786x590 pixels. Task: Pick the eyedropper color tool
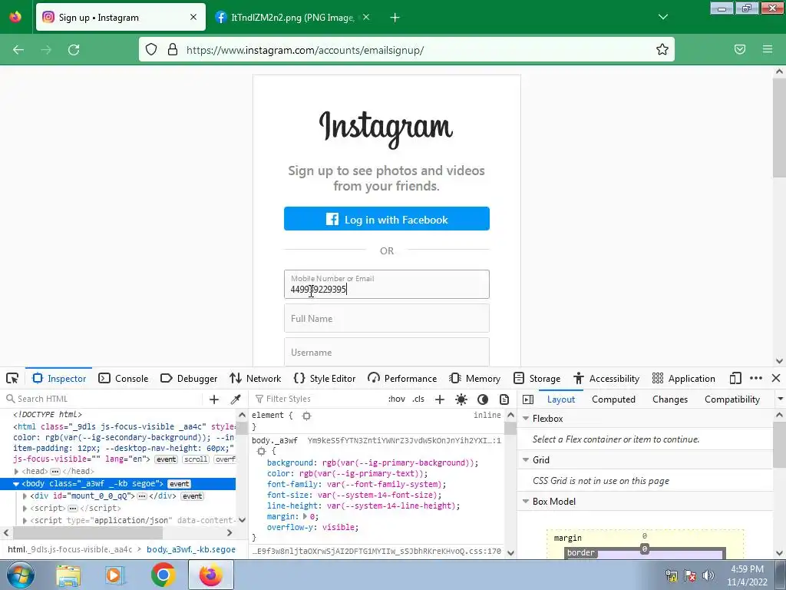236,399
